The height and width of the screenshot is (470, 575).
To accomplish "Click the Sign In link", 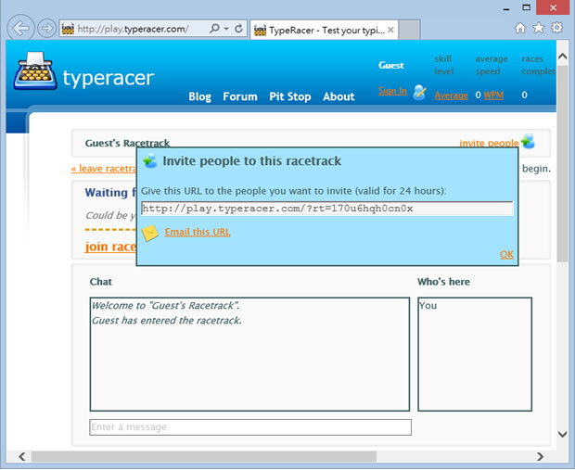I will (392, 91).
